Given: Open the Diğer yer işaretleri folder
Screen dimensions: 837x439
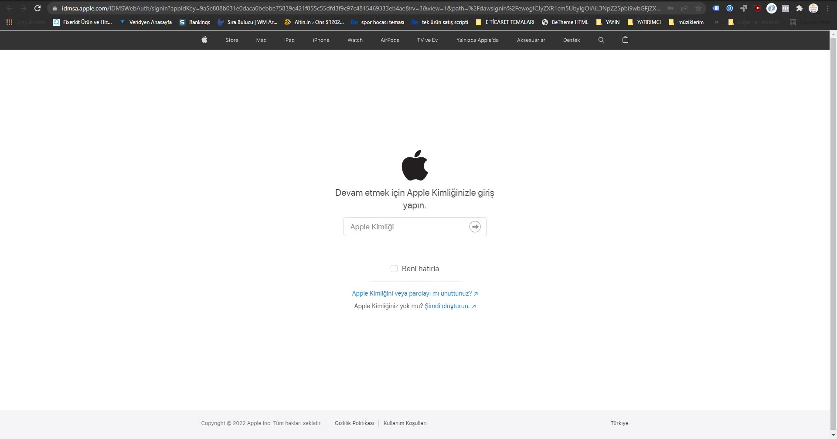Looking at the screenshot, I should click(x=754, y=22).
